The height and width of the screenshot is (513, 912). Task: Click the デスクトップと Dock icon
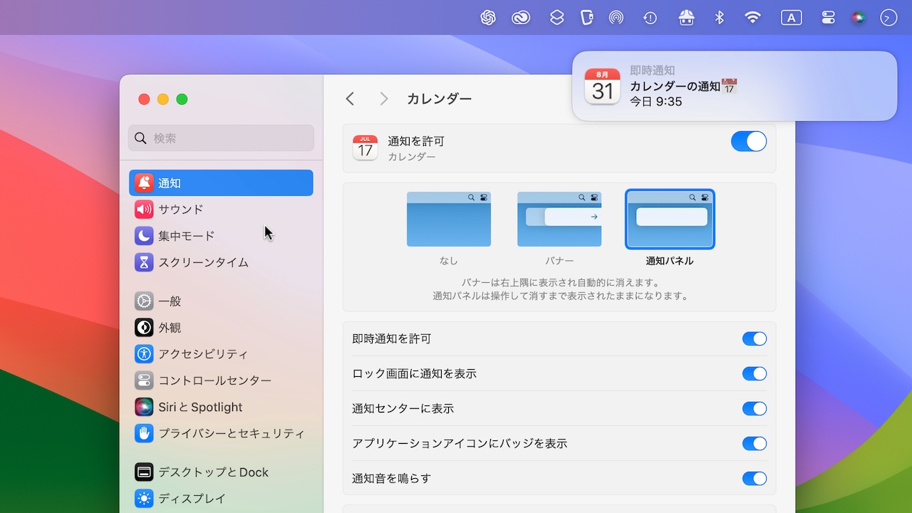click(144, 472)
